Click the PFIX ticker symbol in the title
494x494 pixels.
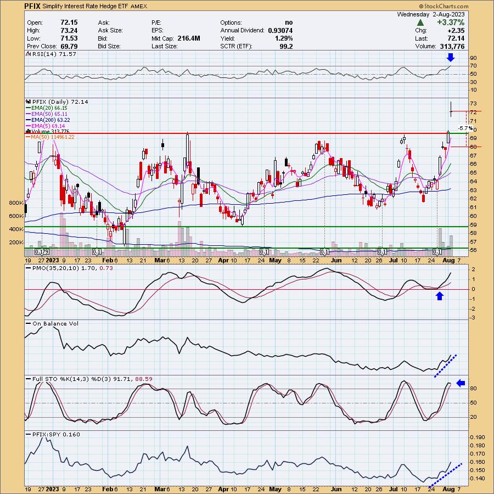[x=32, y=6]
